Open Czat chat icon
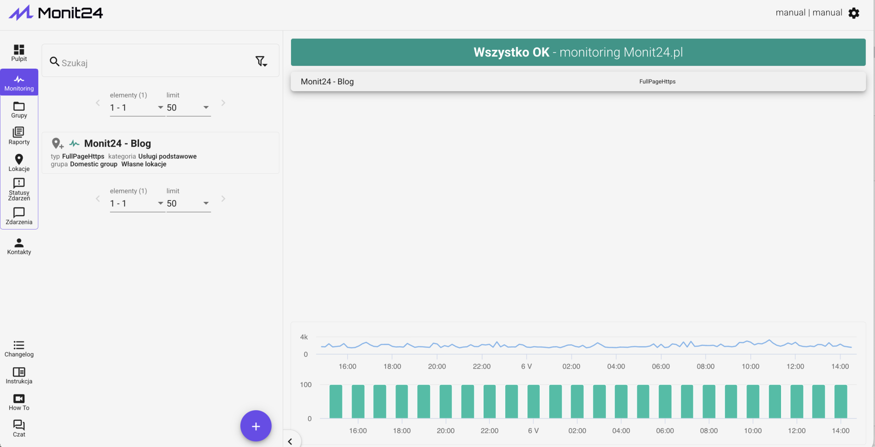875x447 pixels. click(19, 429)
